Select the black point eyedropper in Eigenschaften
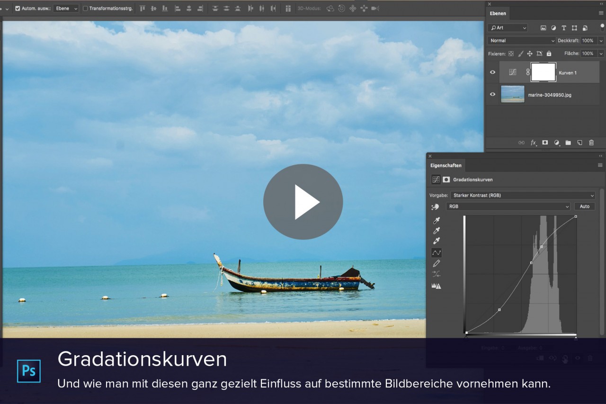This screenshot has width=606, height=404. (x=436, y=220)
